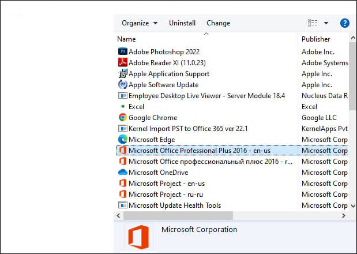Image resolution: width=357 pixels, height=254 pixels.
Task: Click the Apple Software Update icon
Action: [122, 85]
